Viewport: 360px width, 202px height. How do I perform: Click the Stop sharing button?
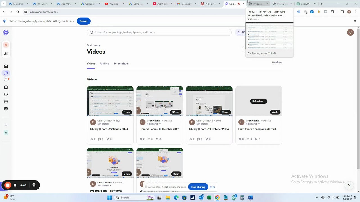tap(198, 187)
